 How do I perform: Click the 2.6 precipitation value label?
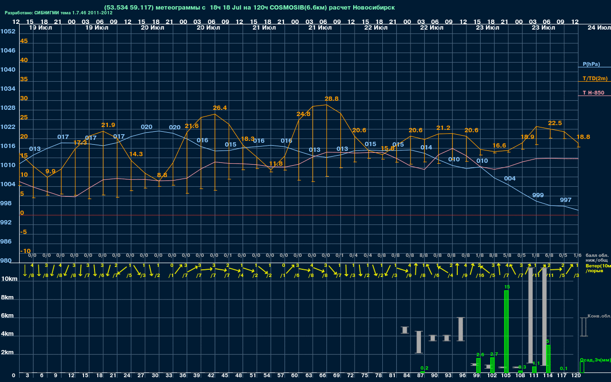pos(480,354)
